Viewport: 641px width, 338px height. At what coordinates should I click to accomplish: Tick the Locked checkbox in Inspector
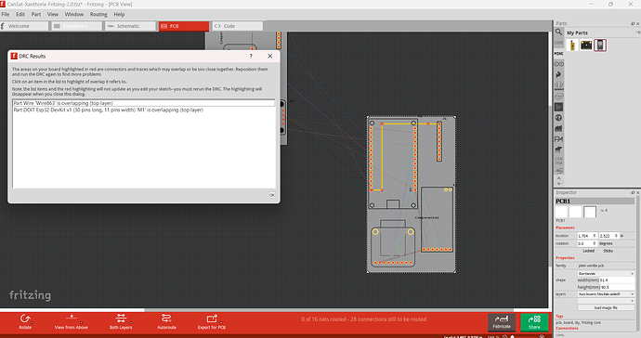coord(580,251)
